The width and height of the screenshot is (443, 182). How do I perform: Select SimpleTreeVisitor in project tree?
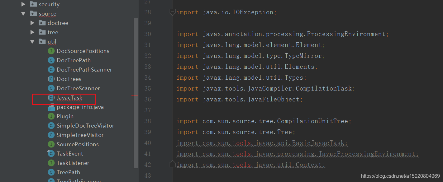[80, 135]
